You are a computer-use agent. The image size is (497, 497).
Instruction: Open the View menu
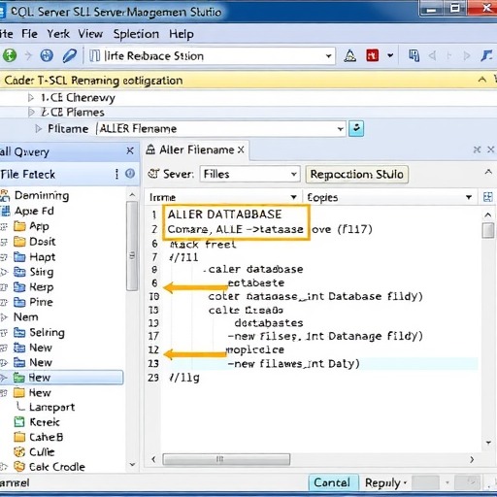click(90, 34)
